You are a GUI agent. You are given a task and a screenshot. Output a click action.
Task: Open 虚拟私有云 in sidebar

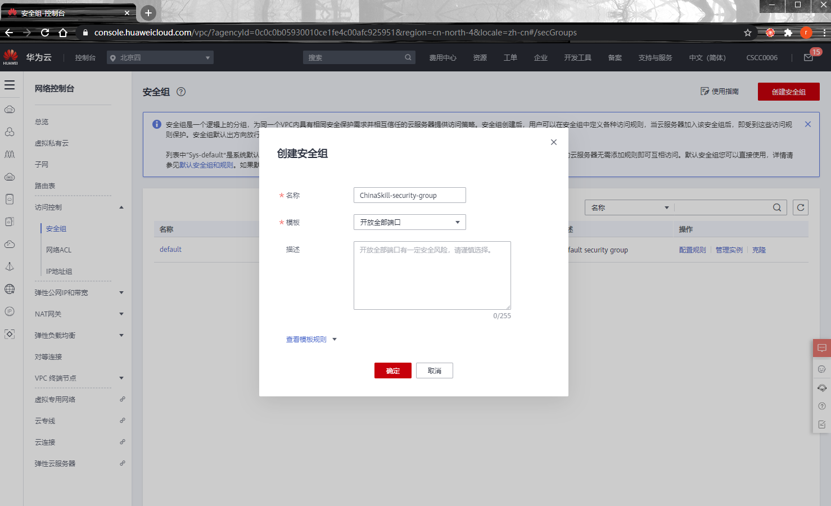(52, 143)
